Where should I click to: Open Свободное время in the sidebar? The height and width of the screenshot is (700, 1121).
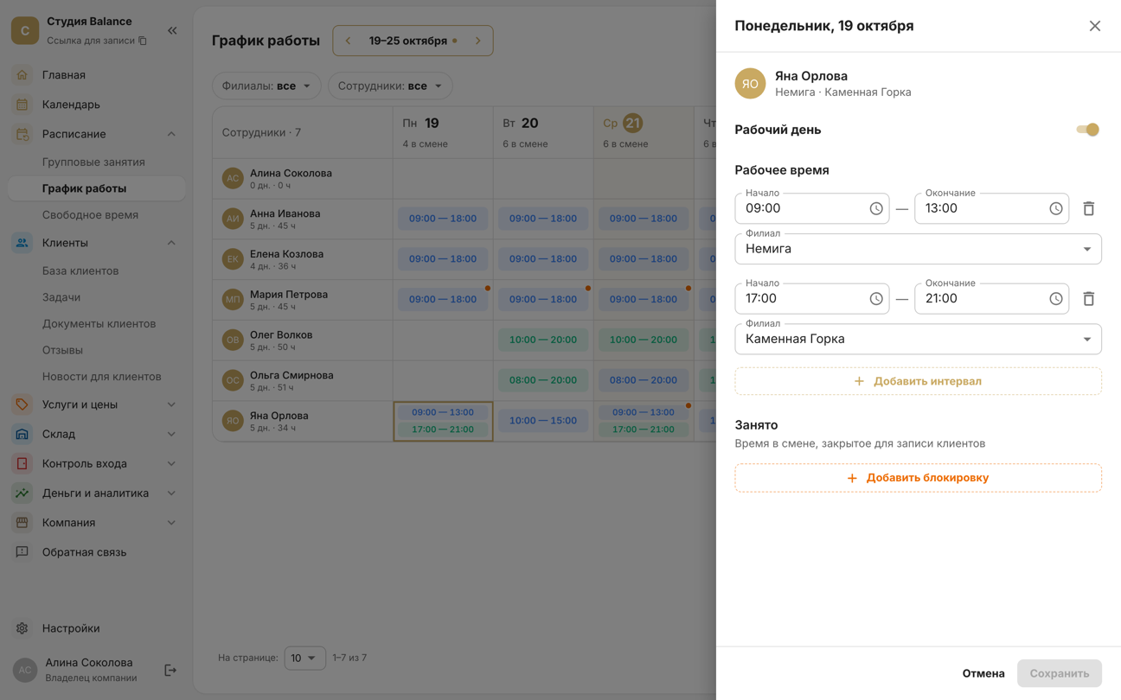tap(90, 215)
